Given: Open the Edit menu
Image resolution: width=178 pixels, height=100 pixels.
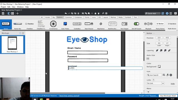Looking at the screenshot, I should pos(9,7).
